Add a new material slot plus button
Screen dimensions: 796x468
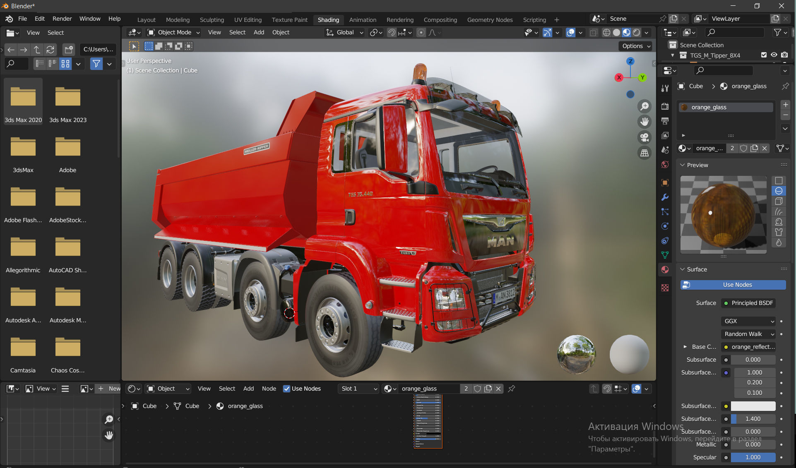[x=785, y=105]
